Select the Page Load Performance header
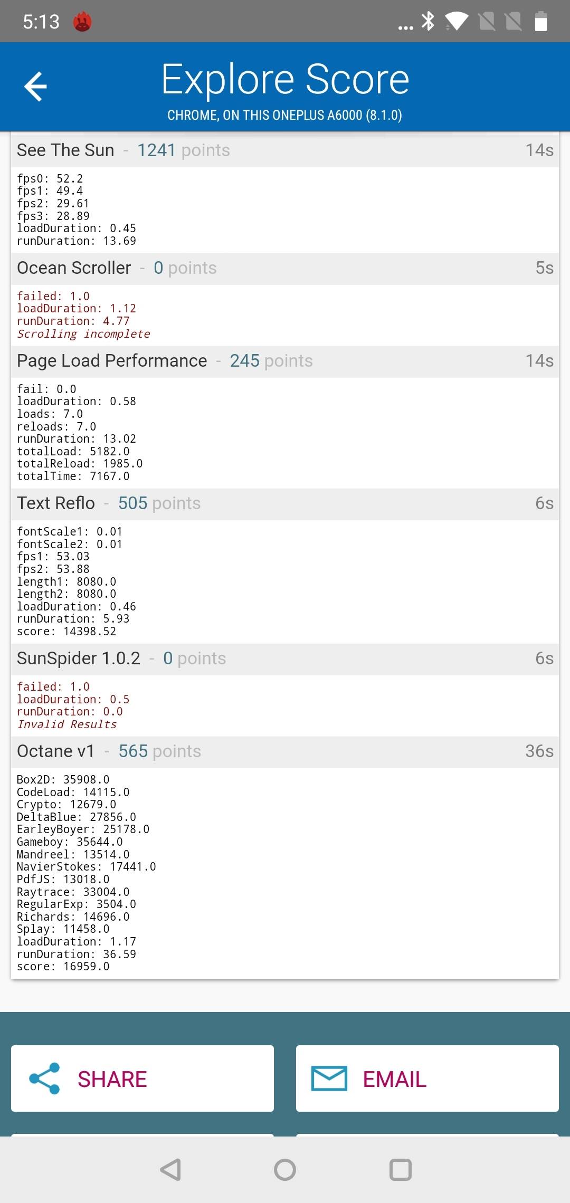This screenshot has width=570, height=1203. 285,361
